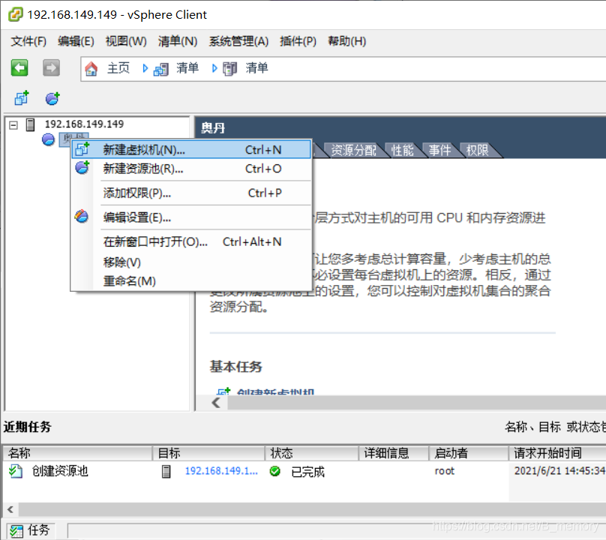Sort tasks by the 目标 column header

coord(208,453)
